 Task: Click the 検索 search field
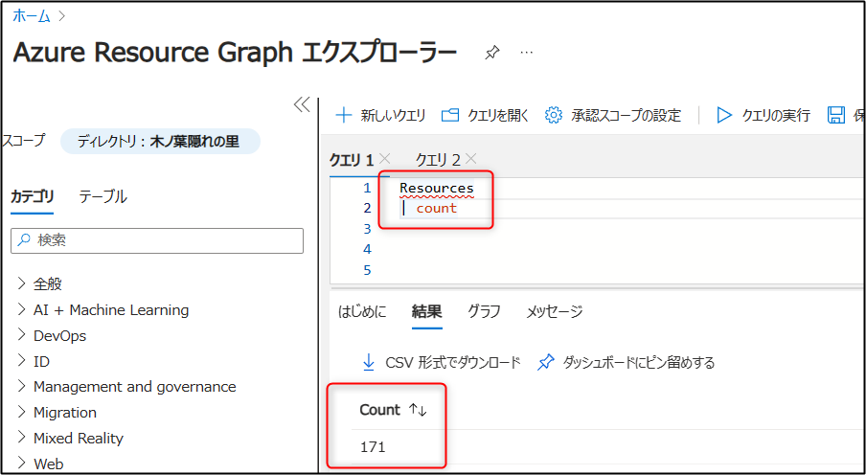tap(157, 240)
